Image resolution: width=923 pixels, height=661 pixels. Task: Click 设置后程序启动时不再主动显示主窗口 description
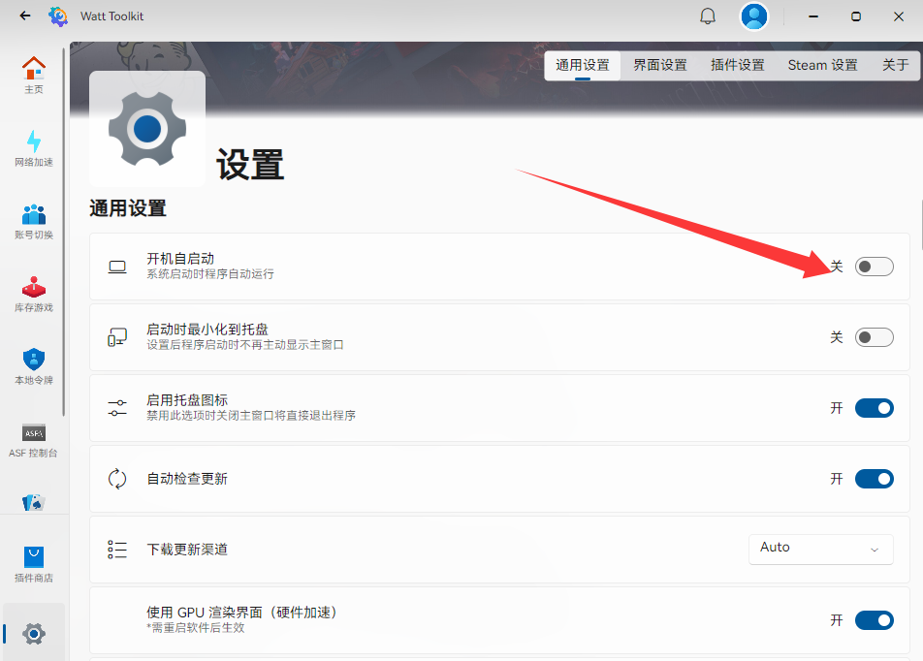[x=245, y=345]
